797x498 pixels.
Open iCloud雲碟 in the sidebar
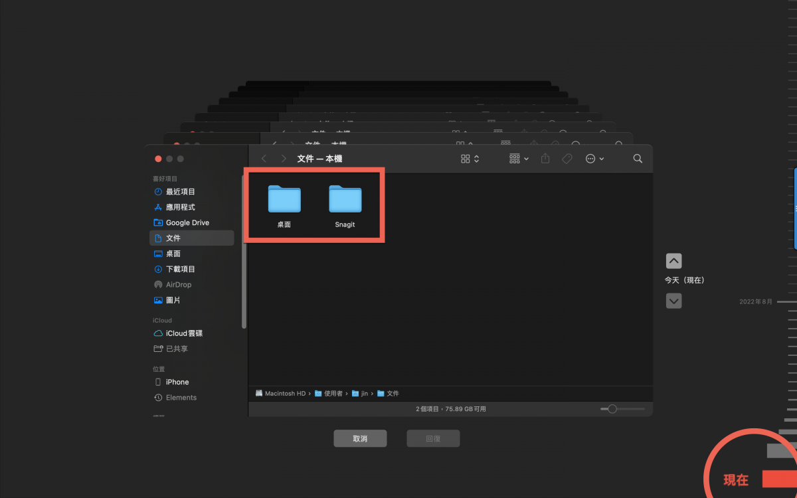point(192,333)
